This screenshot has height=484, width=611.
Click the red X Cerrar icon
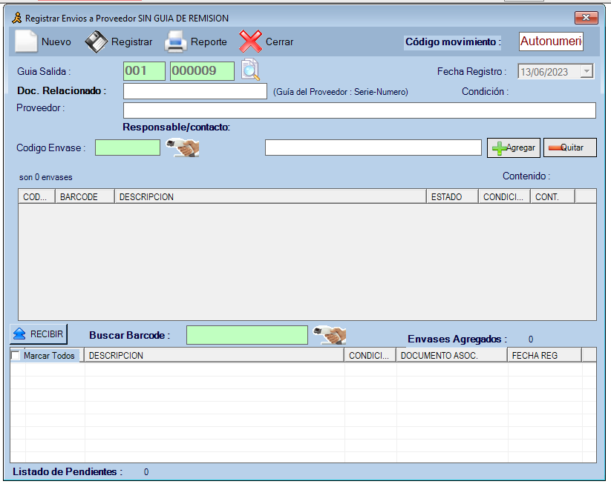pos(250,42)
